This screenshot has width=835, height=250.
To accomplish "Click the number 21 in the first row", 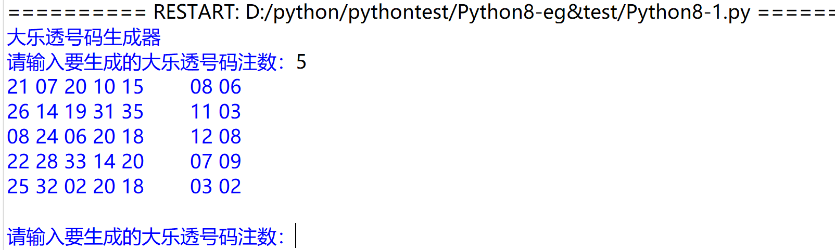I will click(18, 87).
